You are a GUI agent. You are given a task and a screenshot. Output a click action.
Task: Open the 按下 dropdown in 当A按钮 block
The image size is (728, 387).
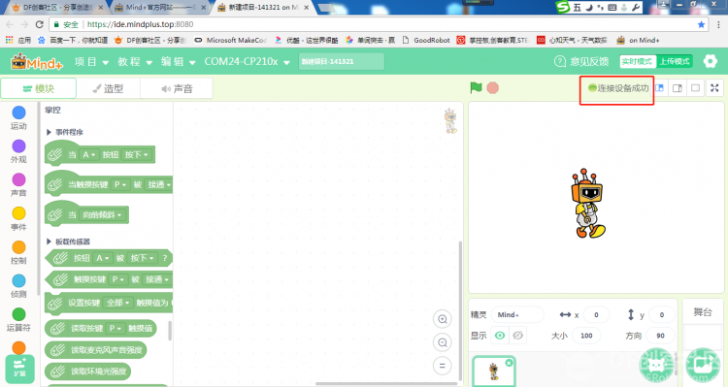pyautogui.click(x=136, y=154)
